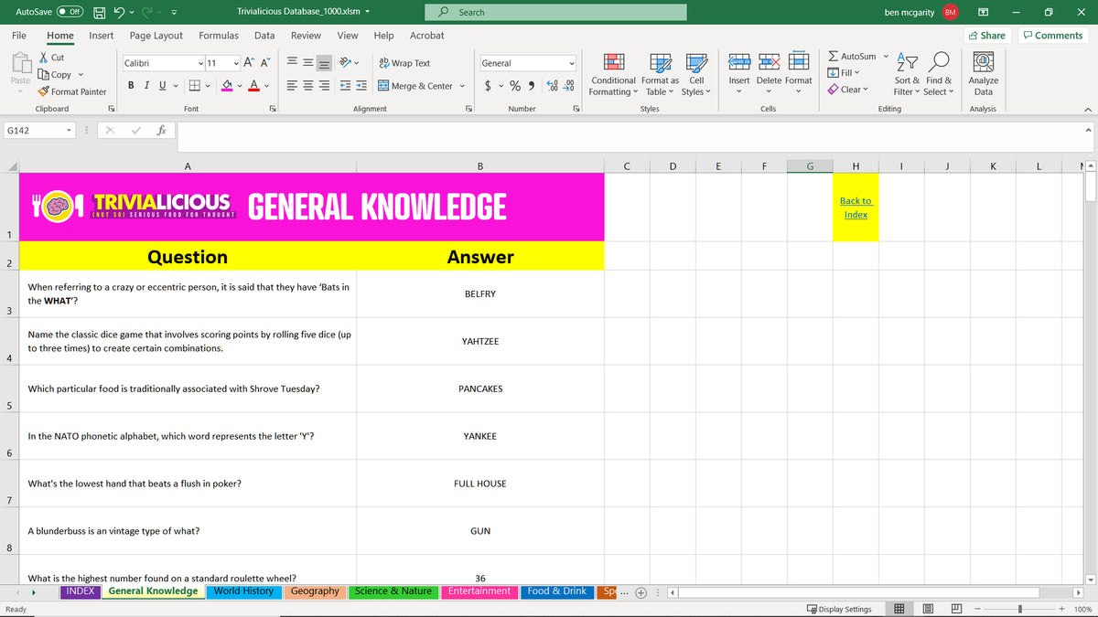Click Decrease Decimal icon
Image resolution: width=1098 pixels, height=617 pixels.
point(568,86)
